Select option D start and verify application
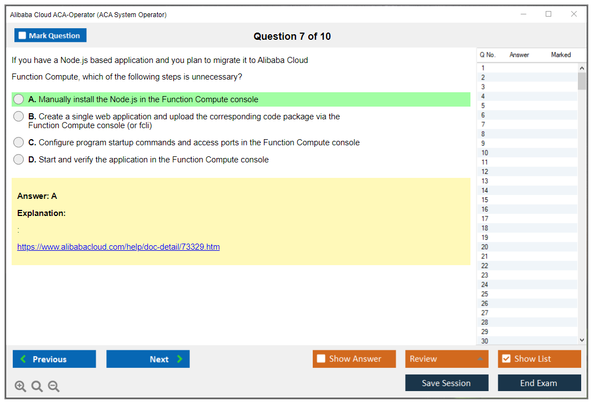The image size is (595, 406). coord(19,160)
